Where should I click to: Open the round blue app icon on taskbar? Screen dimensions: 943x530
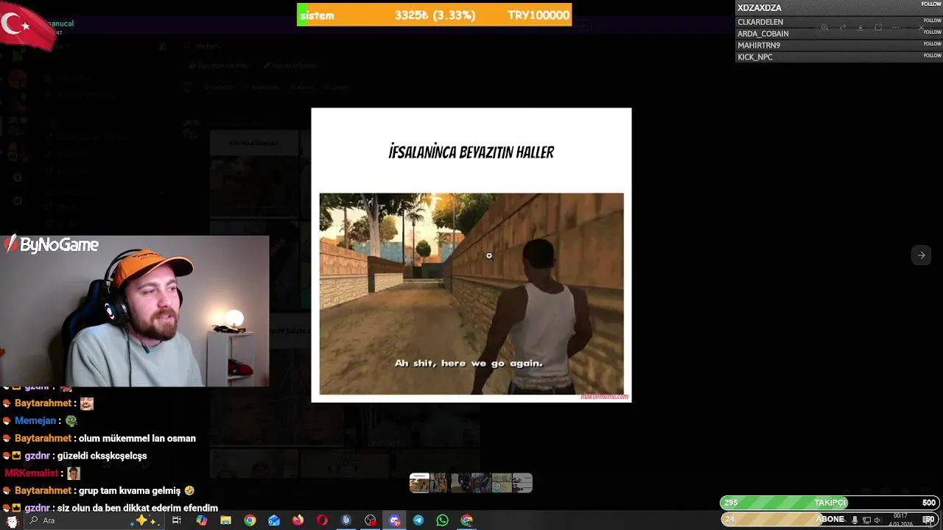[x=346, y=520]
